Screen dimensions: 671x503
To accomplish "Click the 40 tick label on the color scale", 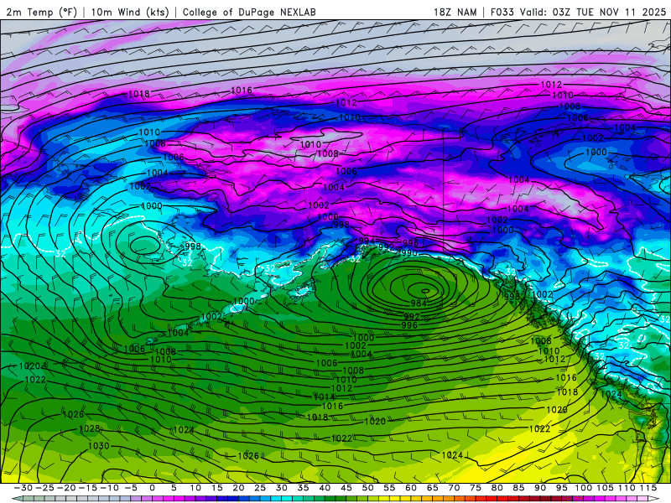I will pyautogui.click(x=325, y=488).
